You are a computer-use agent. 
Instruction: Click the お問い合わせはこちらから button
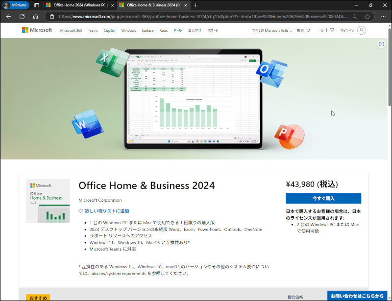click(357, 296)
